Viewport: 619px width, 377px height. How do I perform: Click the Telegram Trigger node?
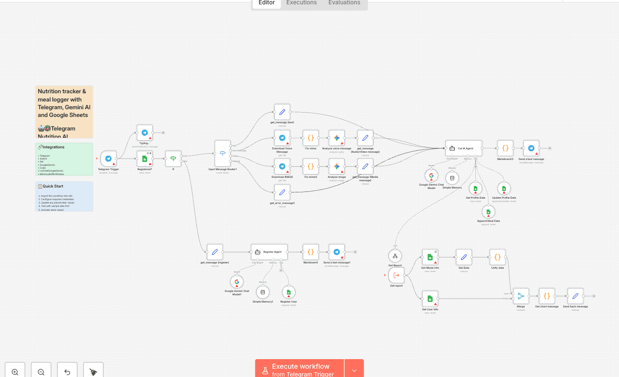pyautogui.click(x=108, y=159)
